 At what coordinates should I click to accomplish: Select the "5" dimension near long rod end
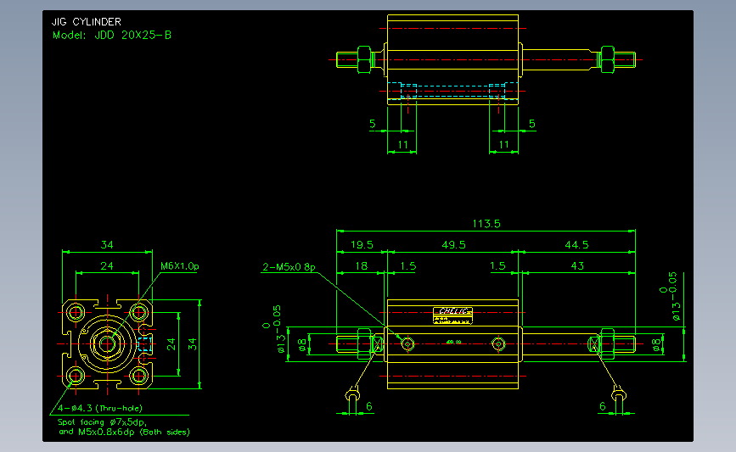coord(531,124)
